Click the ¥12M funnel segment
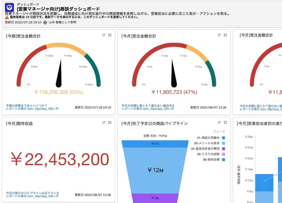The height and width of the screenshot is (203, 282). click(x=155, y=170)
